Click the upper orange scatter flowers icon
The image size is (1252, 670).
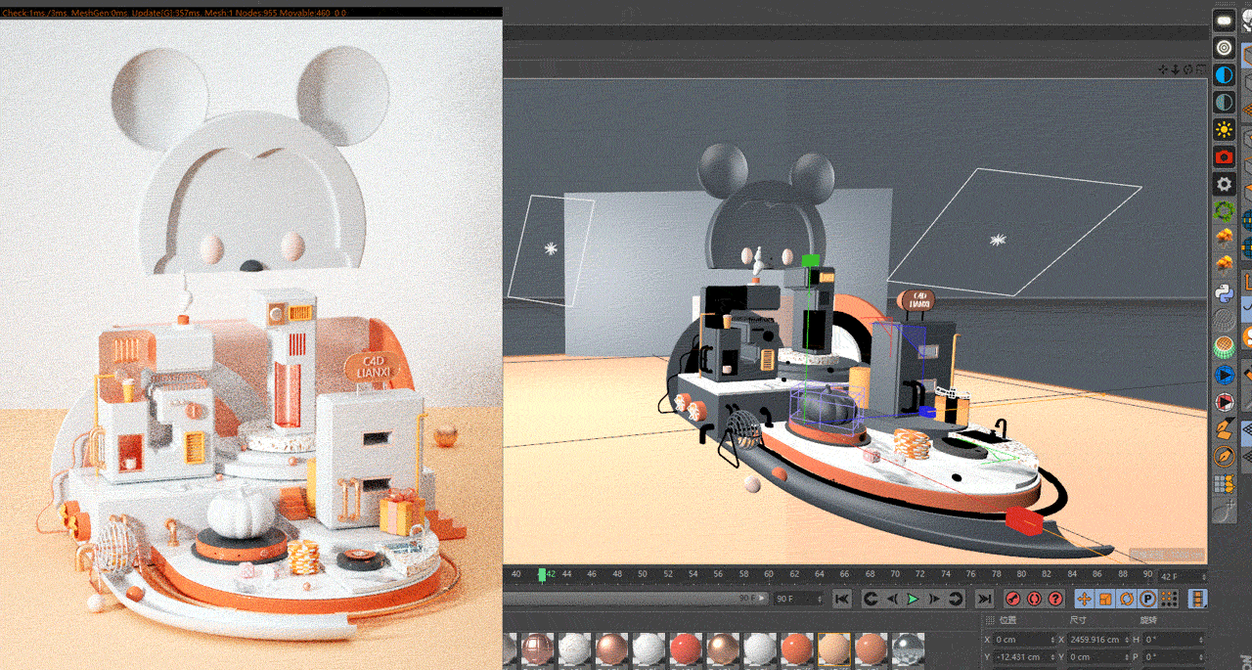[1224, 237]
